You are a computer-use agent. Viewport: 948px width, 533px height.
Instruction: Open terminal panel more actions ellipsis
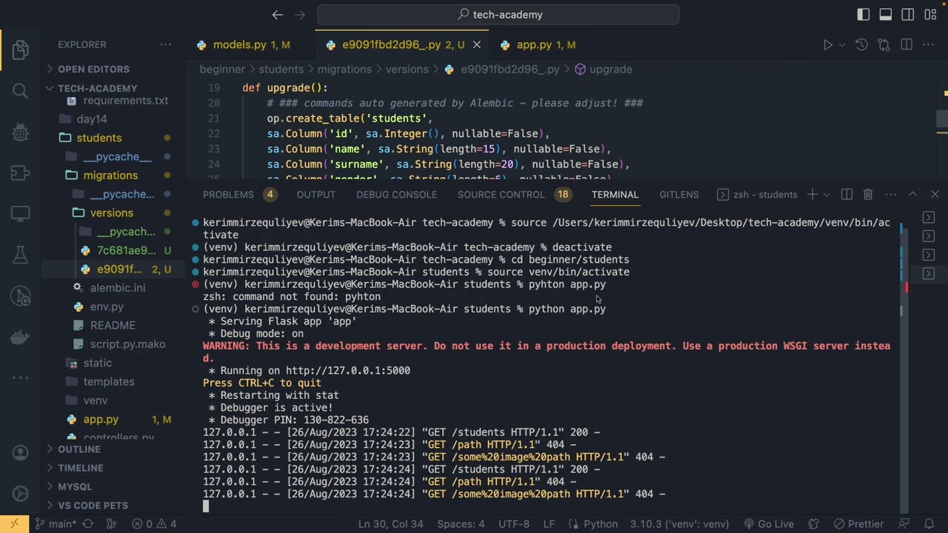click(x=890, y=194)
